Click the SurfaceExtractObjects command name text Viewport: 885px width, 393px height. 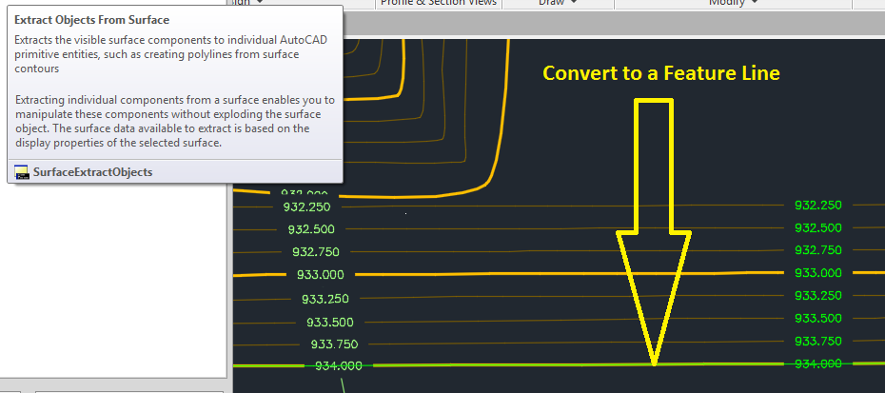(x=92, y=172)
